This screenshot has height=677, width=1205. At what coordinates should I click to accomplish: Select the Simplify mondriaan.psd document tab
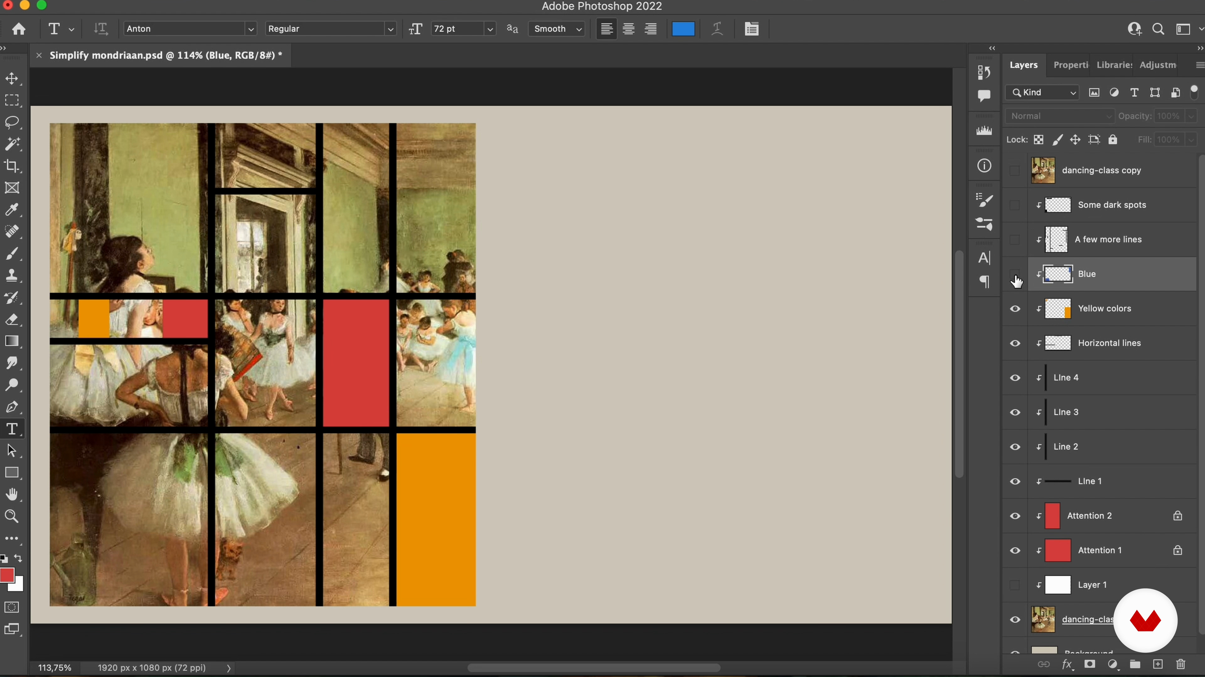[166, 55]
